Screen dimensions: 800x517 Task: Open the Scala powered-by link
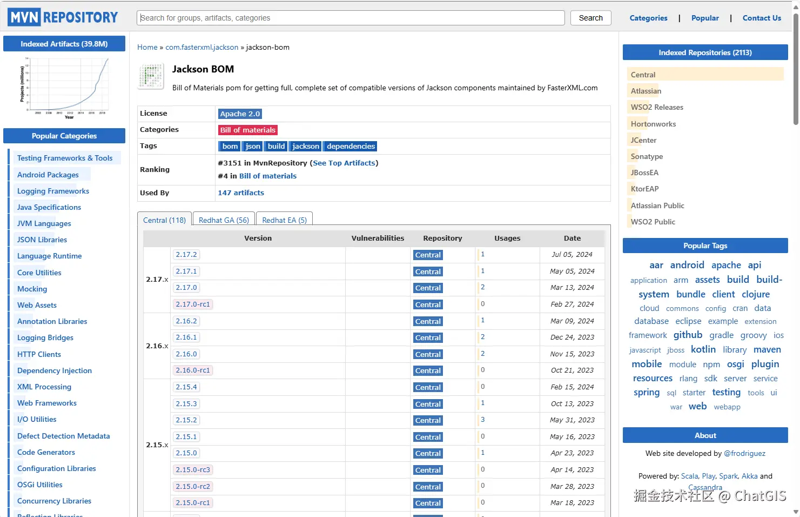point(689,476)
